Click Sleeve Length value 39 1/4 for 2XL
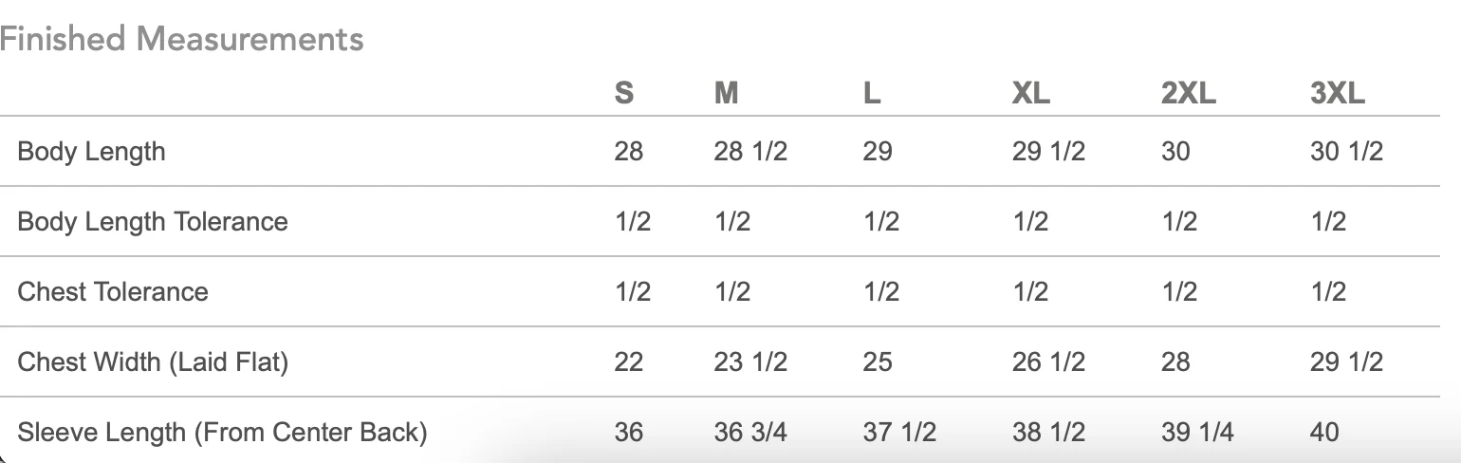This screenshot has height=463, width=1461. pos(1197,433)
